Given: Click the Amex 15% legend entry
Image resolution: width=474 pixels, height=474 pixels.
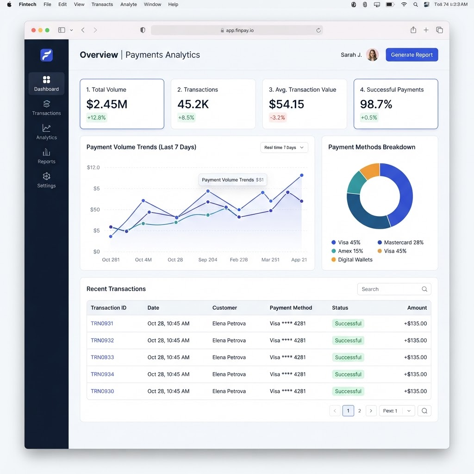Looking at the screenshot, I should click(x=347, y=251).
